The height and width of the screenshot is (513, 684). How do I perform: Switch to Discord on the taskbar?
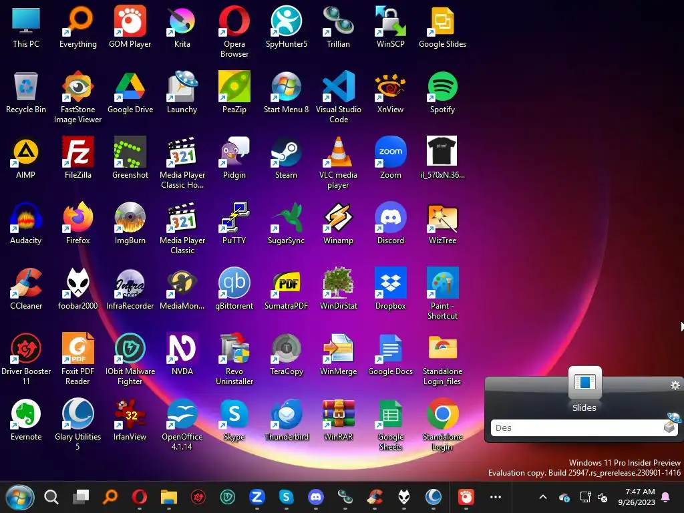[x=316, y=497]
